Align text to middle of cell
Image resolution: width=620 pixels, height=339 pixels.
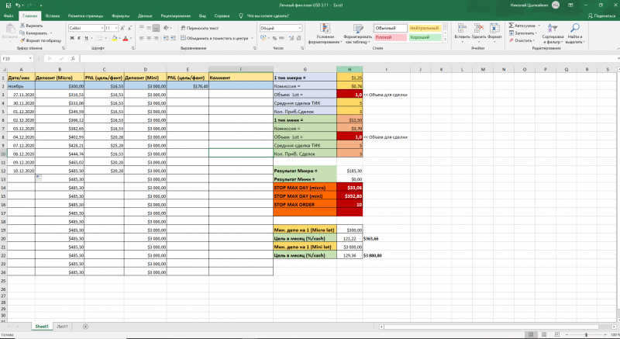pyautogui.click(x=149, y=28)
